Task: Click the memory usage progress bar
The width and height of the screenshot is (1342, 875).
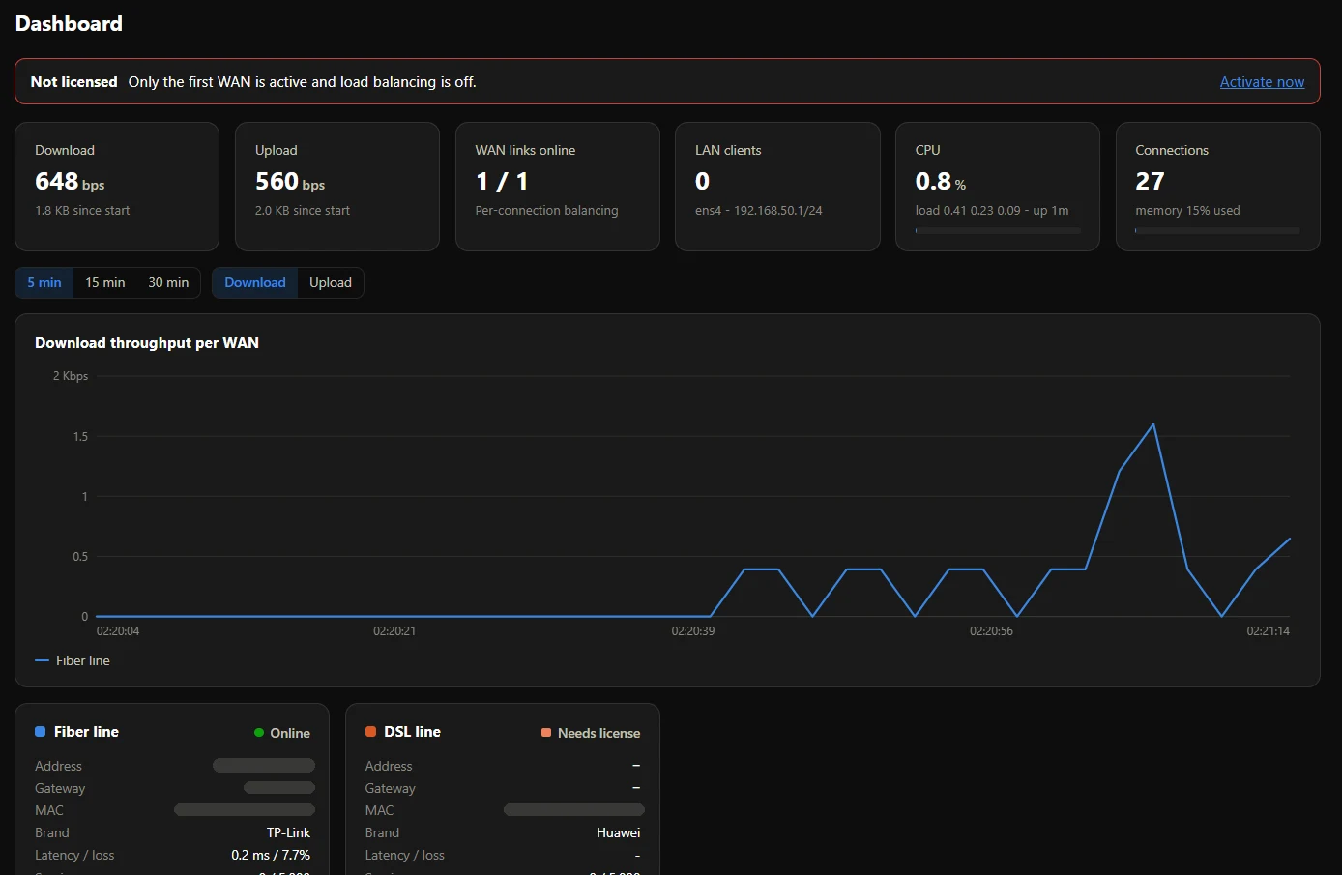Action: coord(1217,231)
